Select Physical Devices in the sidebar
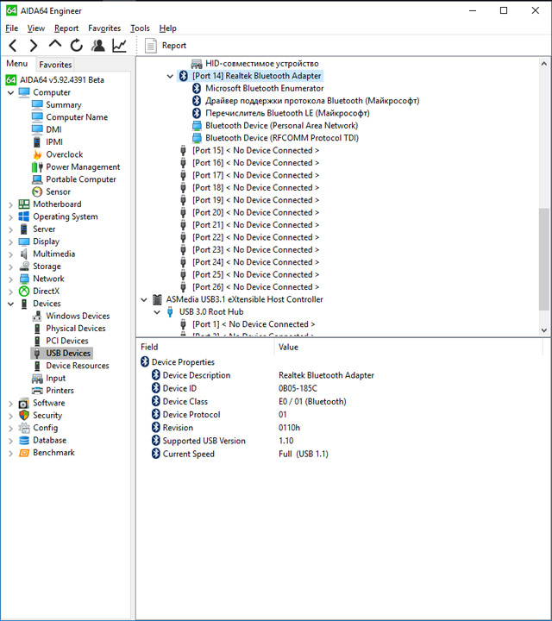Image resolution: width=552 pixels, height=621 pixels. [76, 329]
